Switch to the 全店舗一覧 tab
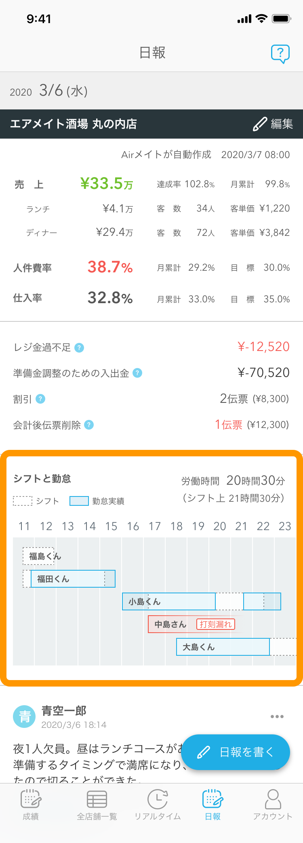This screenshot has height=843, width=303. pos(97,805)
